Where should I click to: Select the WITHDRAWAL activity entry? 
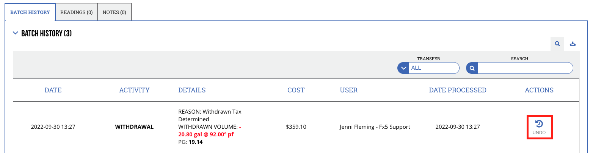(x=134, y=127)
